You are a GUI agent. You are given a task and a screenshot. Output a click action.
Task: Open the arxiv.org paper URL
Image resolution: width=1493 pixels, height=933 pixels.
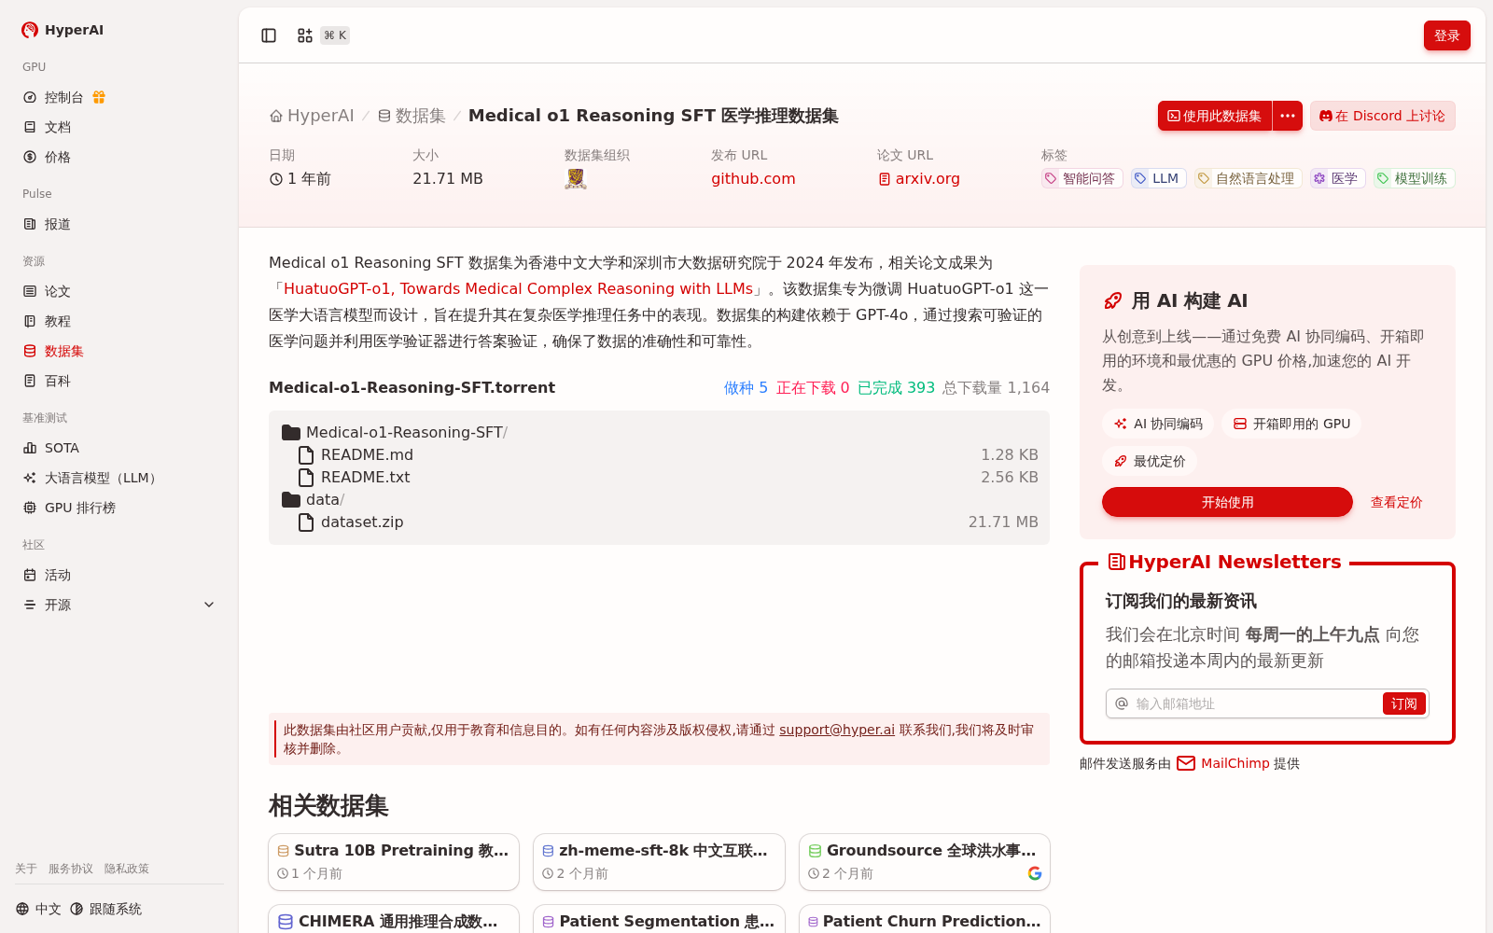pyautogui.click(x=919, y=178)
